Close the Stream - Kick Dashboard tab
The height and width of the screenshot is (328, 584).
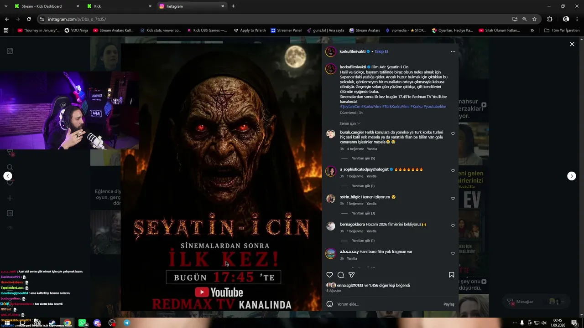click(x=78, y=6)
